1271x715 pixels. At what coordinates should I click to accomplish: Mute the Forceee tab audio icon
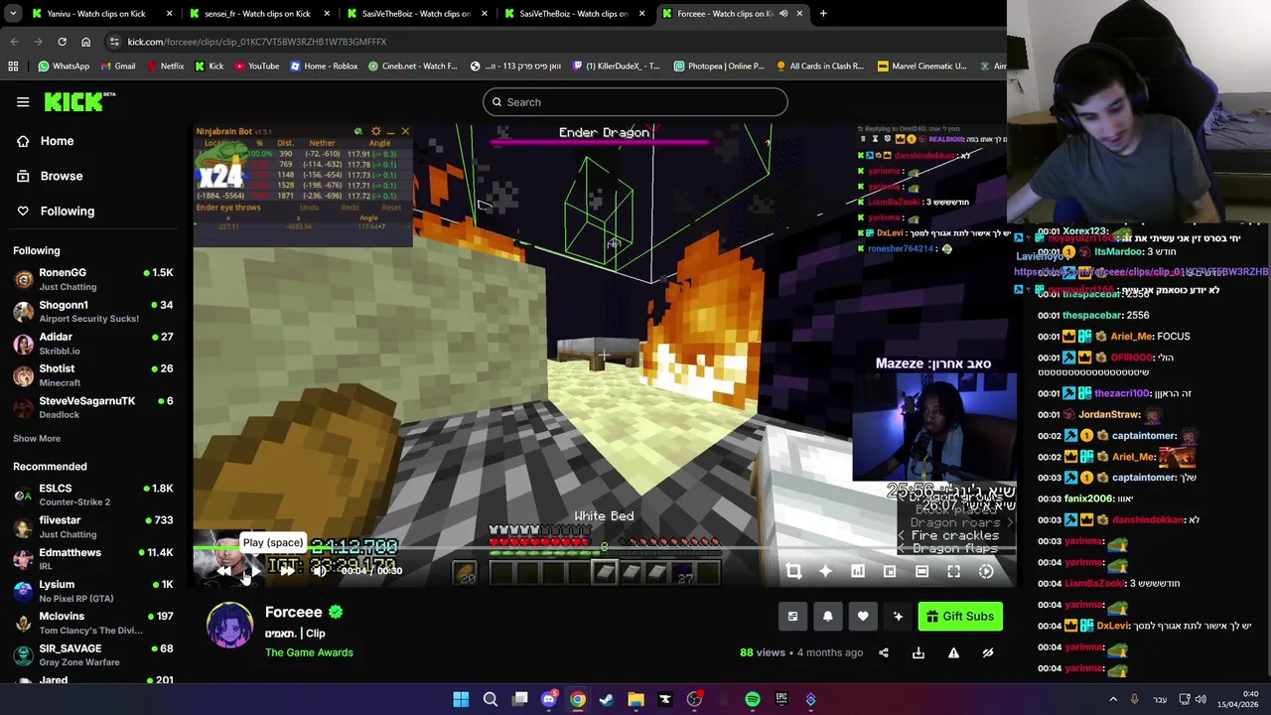(782, 14)
